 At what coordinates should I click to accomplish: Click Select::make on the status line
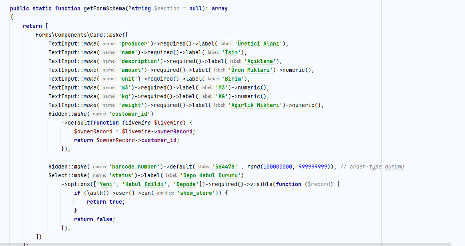[68, 175]
